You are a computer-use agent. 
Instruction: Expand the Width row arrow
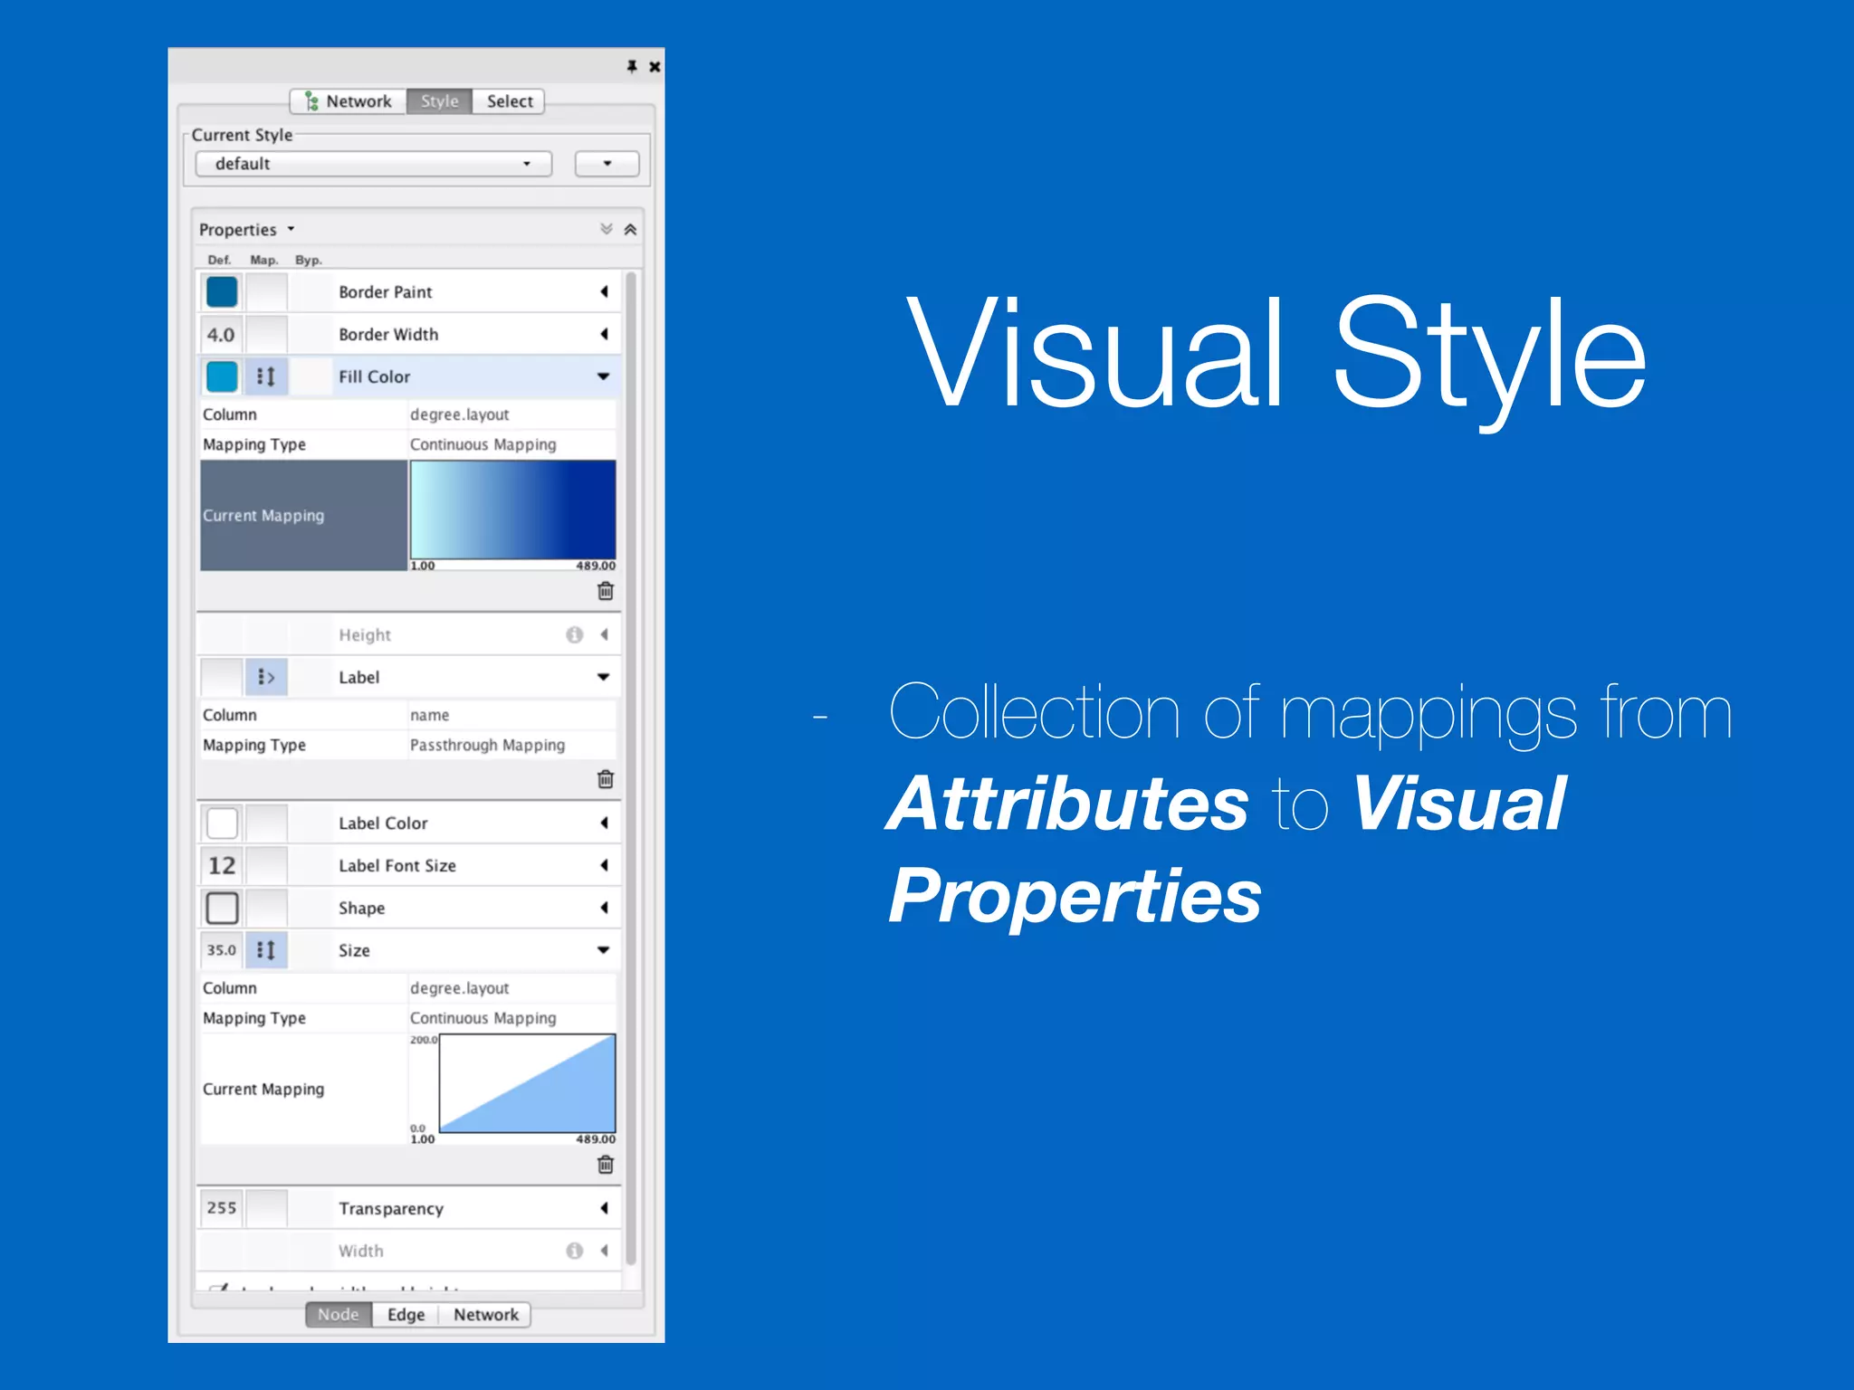[604, 1251]
